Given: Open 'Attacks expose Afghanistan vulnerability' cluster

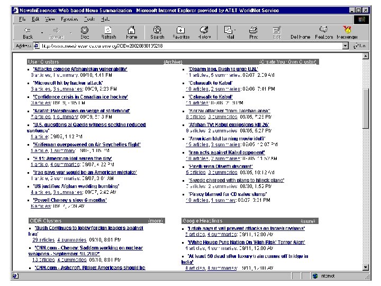Looking at the screenshot, I should click(x=80, y=69).
